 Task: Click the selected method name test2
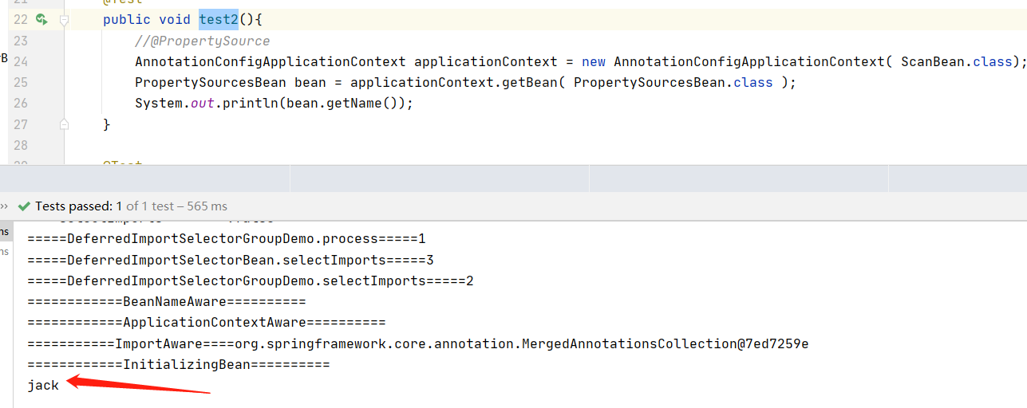(x=219, y=20)
